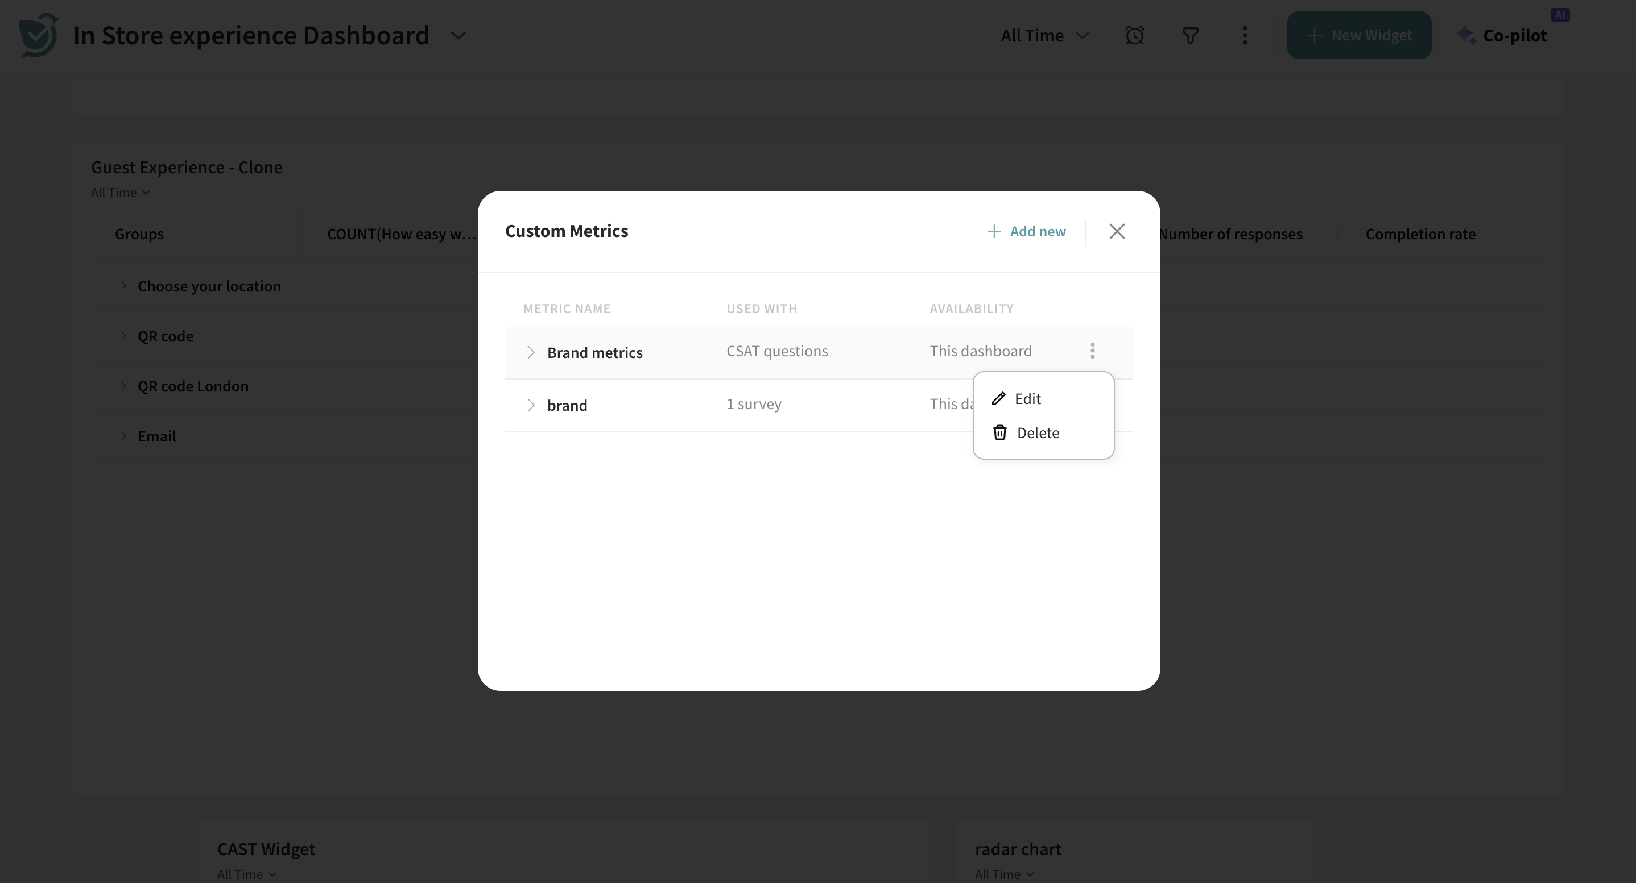This screenshot has width=1636, height=883.
Task: Click the pencil Edit icon
Action: coord(998,398)
